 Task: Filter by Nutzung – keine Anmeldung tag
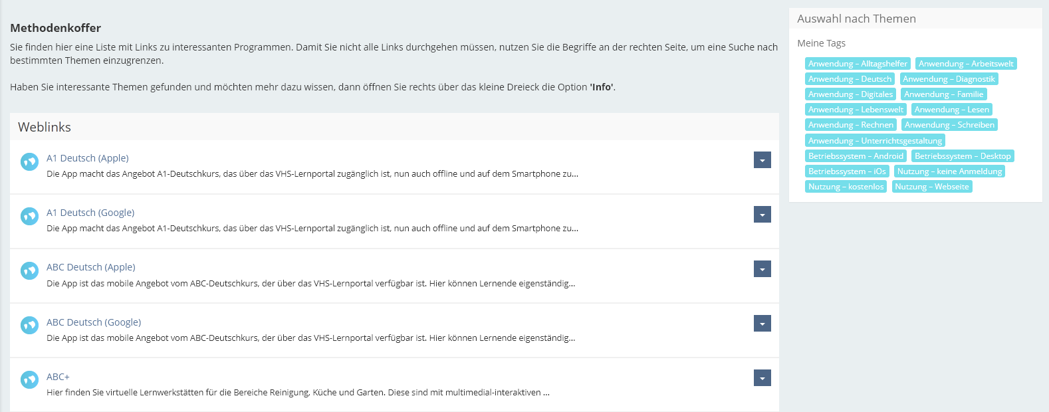[949, 171]
